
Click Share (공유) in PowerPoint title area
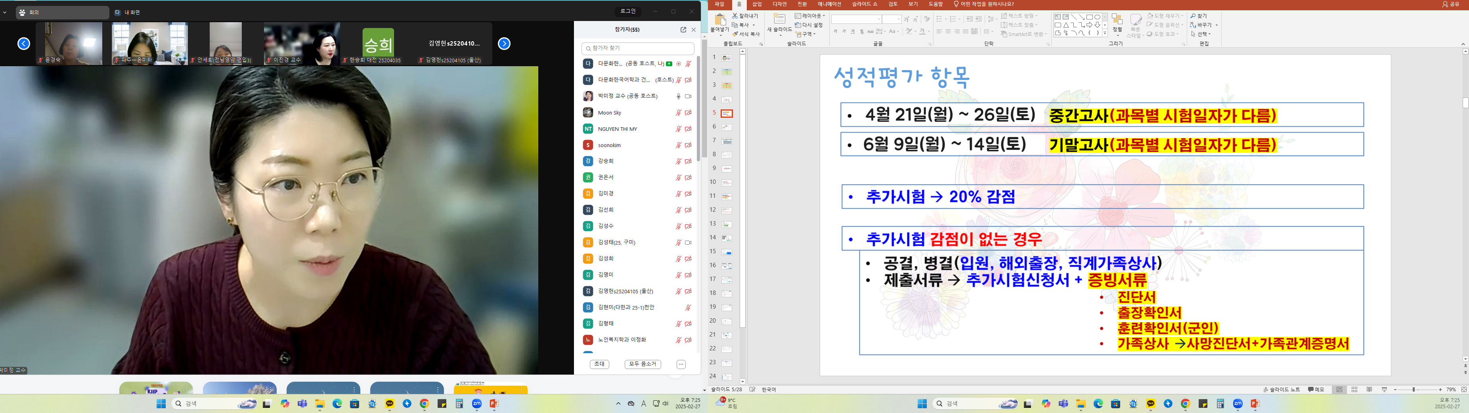[1450, 5]
